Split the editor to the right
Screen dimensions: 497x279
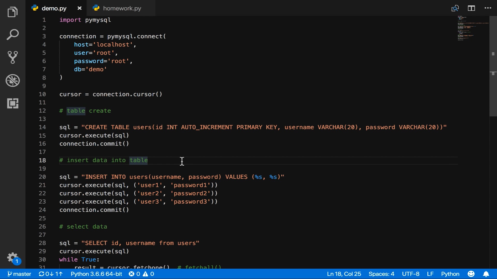471,8
